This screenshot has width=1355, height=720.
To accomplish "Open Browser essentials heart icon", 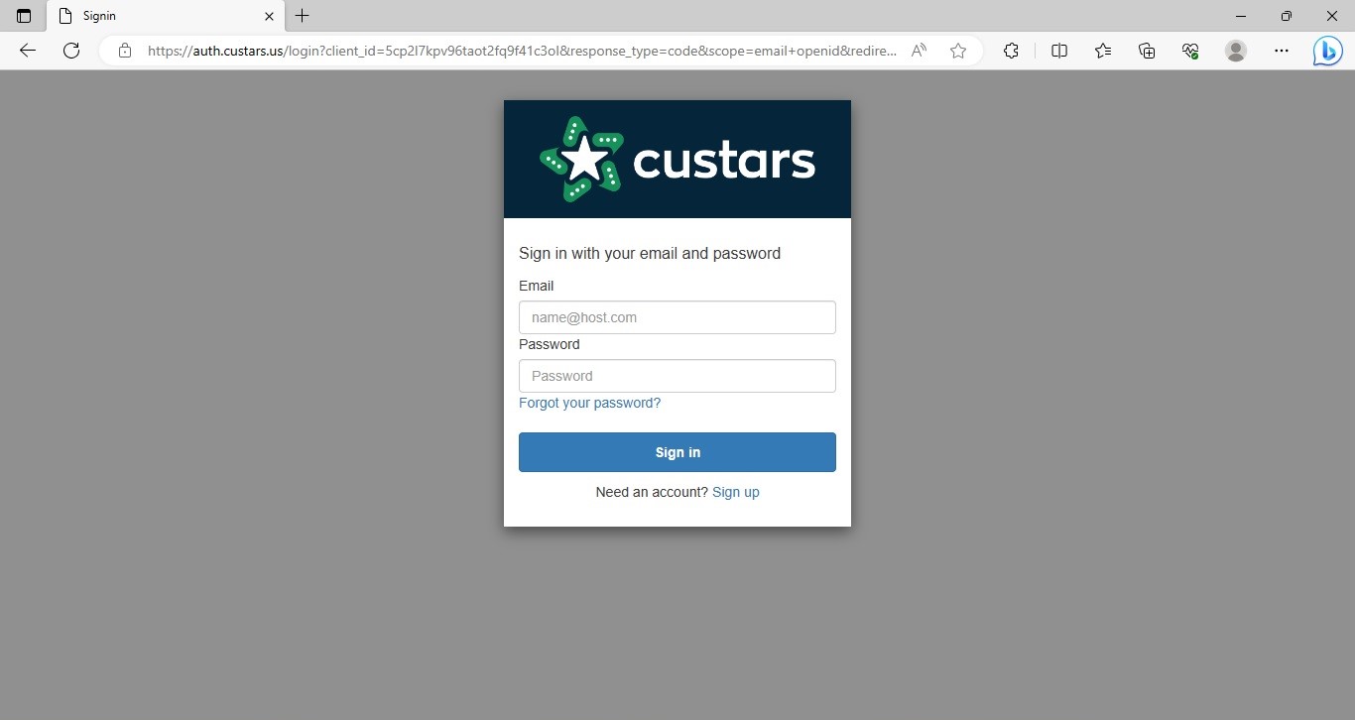I will coord(1191,51).
